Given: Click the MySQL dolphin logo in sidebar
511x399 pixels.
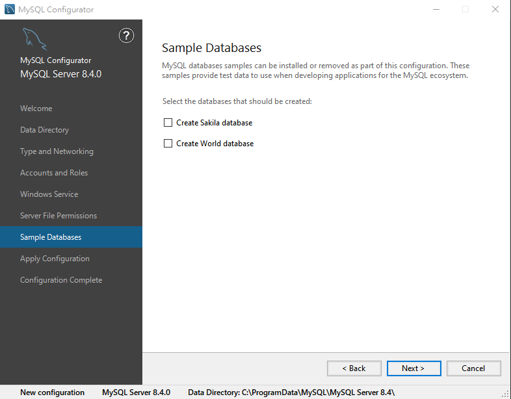Looking at the screenshot, I should [35, 40].
